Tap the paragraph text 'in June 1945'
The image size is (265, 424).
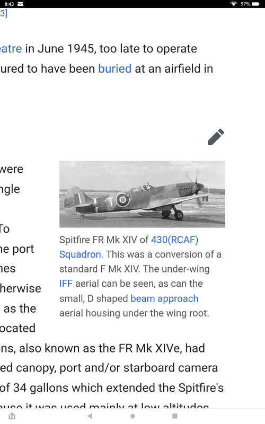59,49
